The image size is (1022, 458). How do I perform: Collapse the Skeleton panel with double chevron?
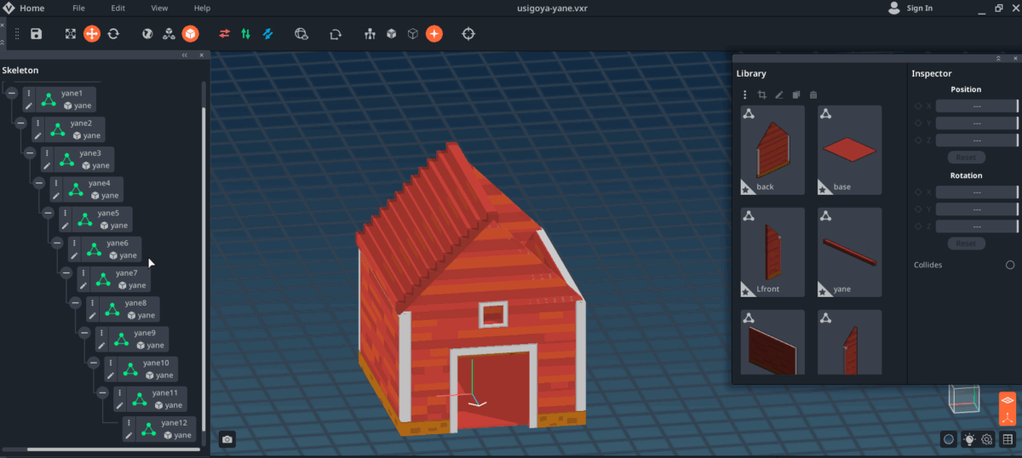tap(185, 55)
